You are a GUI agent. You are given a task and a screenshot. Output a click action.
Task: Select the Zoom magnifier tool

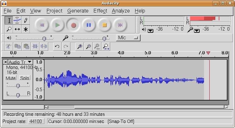[9, 29]
